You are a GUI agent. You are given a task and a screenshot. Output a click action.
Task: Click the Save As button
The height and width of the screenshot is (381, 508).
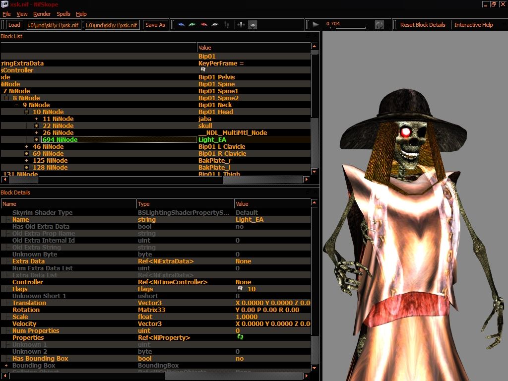pyautogui.click(x=155, y=25)
